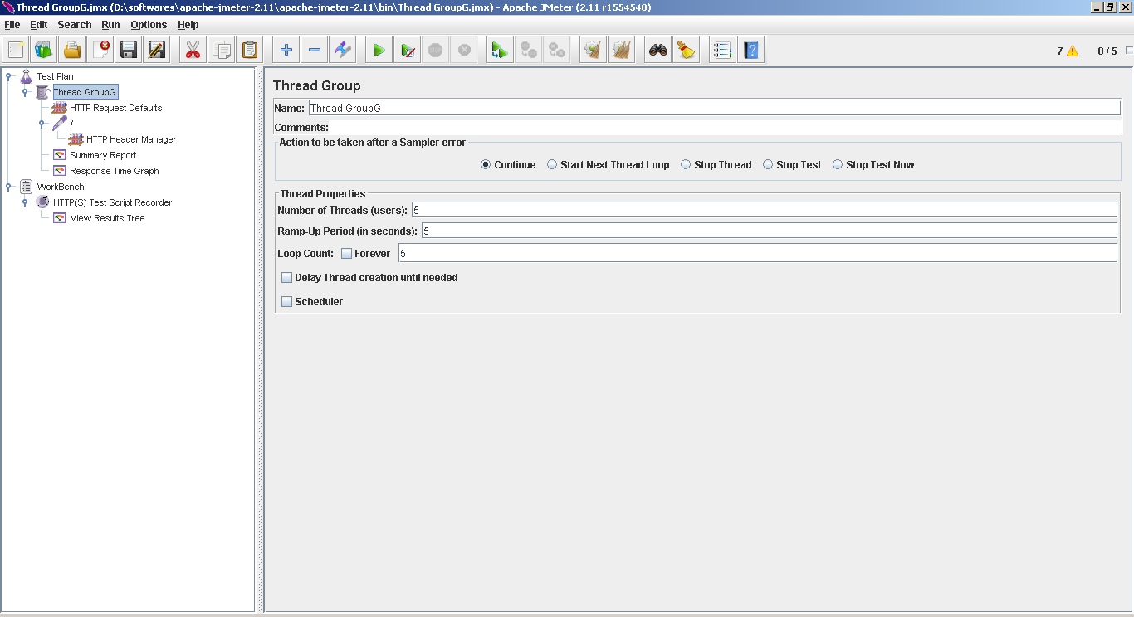Open the Templates toolbar icon
Screen dimensions: 1134x617
(x=44, y=50)
